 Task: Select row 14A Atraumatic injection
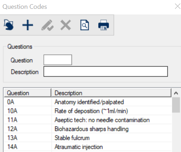coord(88,147)
